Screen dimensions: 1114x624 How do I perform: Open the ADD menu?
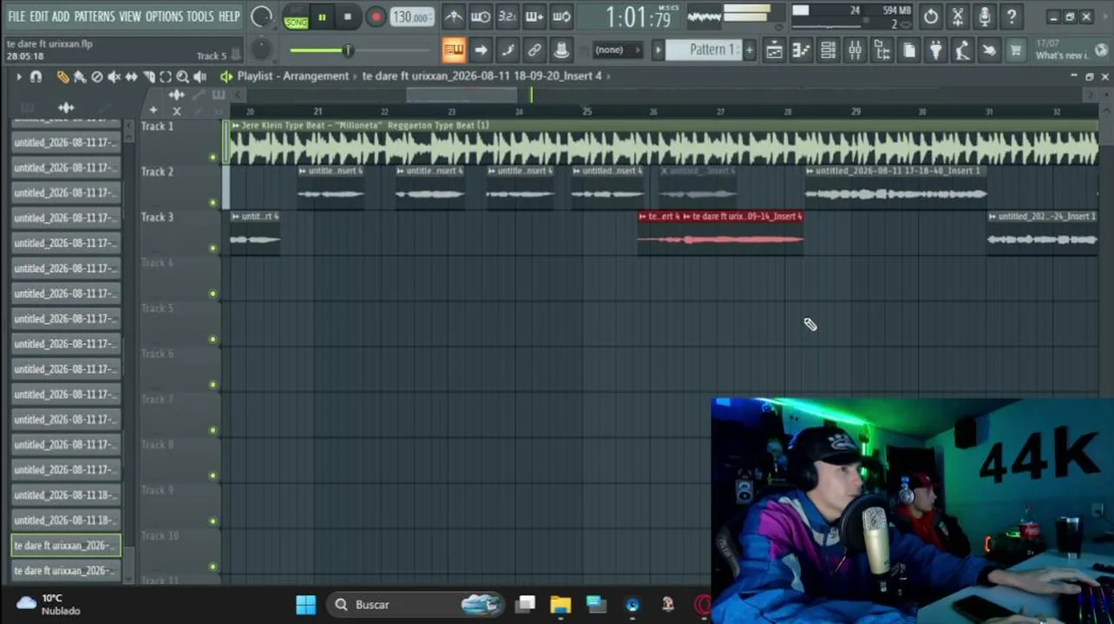coord(61,16)
